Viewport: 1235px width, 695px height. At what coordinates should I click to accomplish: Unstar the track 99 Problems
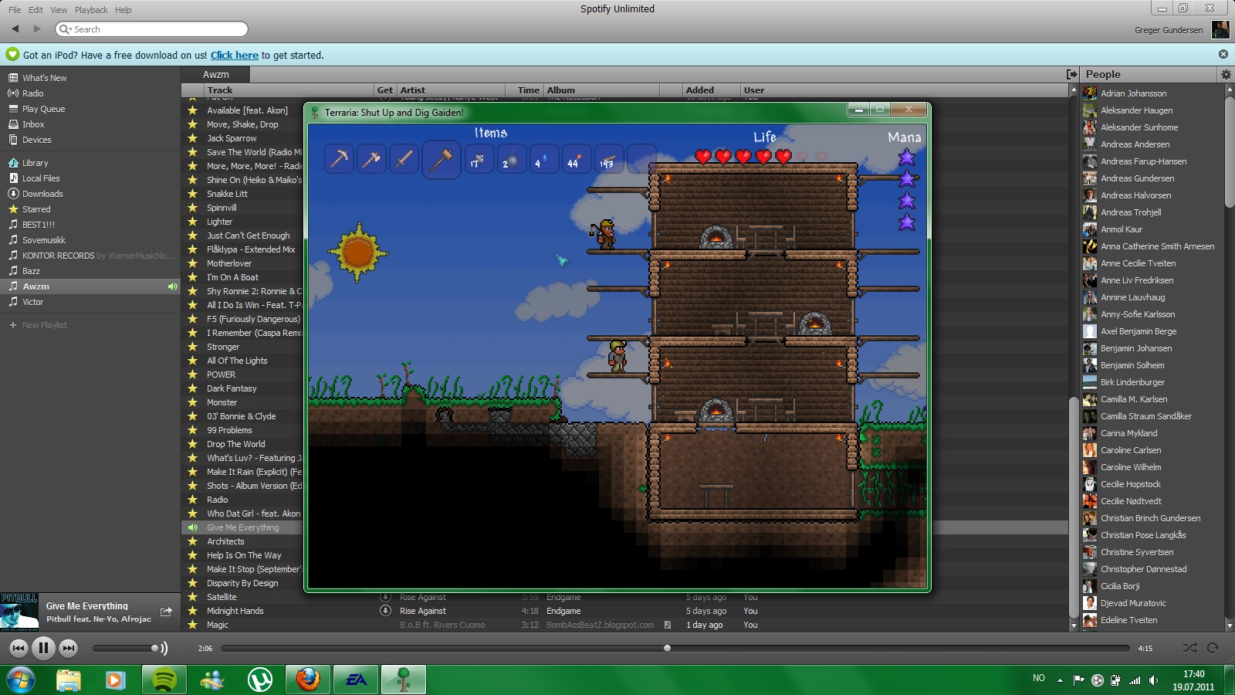tap(192, 430)
